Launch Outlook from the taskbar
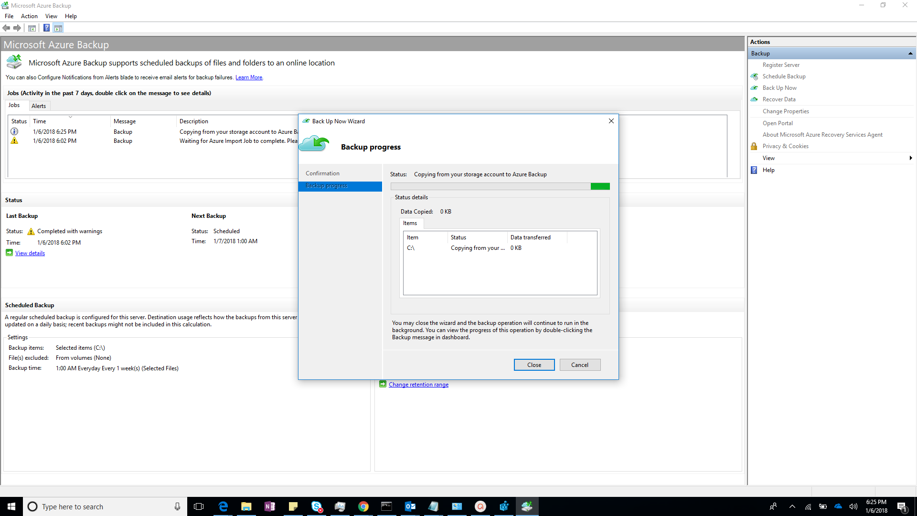Screen dimensions: 917x516 410,506
